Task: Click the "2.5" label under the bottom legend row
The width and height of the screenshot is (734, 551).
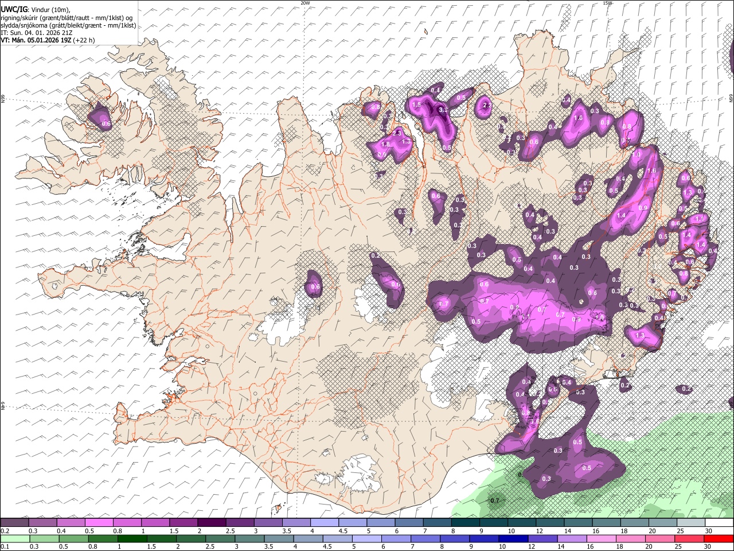Action: 210,546
